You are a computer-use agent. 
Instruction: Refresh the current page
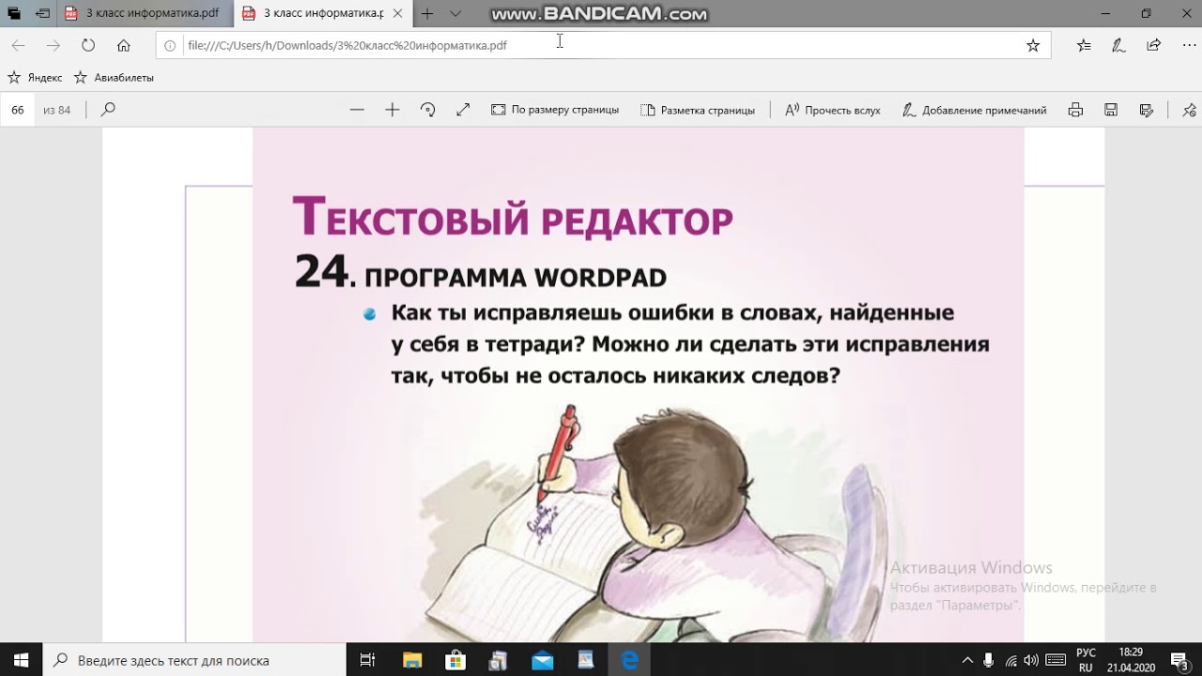[88, 45]
